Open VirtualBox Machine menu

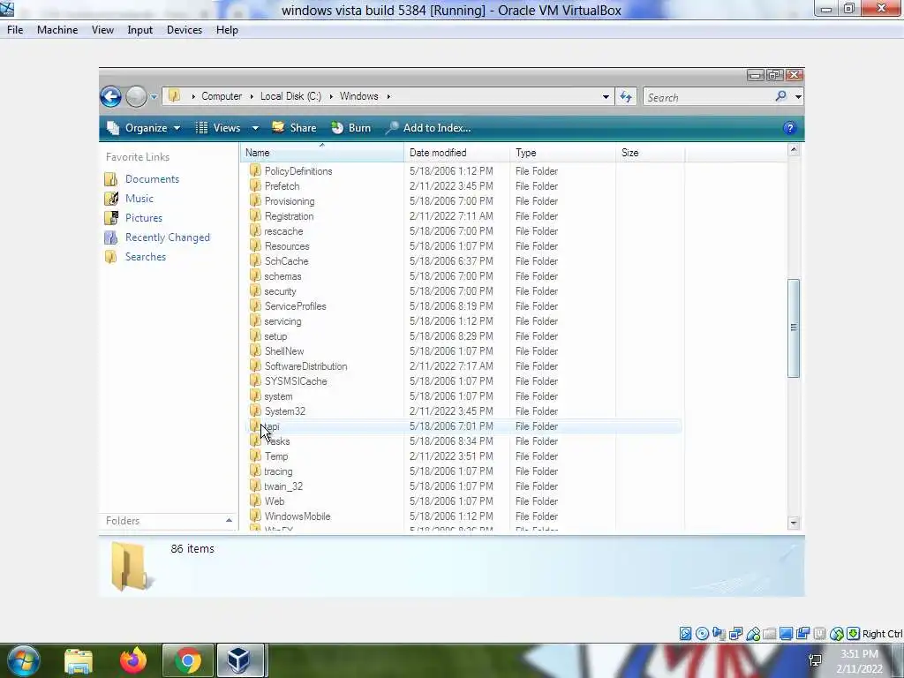click(x=57, y=30)
